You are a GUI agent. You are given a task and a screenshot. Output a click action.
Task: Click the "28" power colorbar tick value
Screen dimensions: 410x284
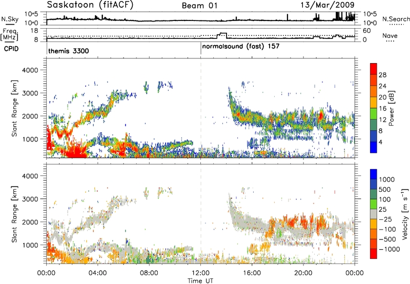[x=382, y=75]
